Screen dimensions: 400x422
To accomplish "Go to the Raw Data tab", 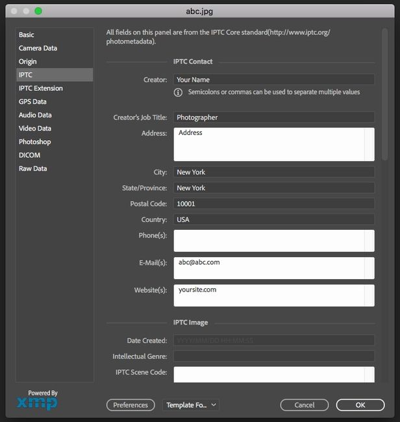I will 33,169.
